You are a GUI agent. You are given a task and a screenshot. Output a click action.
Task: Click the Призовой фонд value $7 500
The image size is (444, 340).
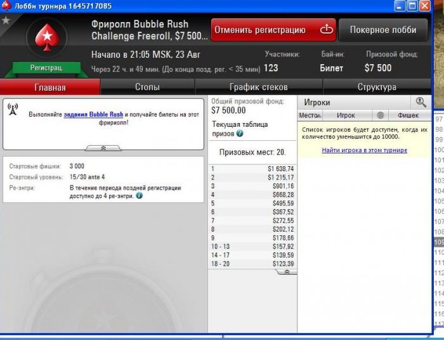click(378, 68)
